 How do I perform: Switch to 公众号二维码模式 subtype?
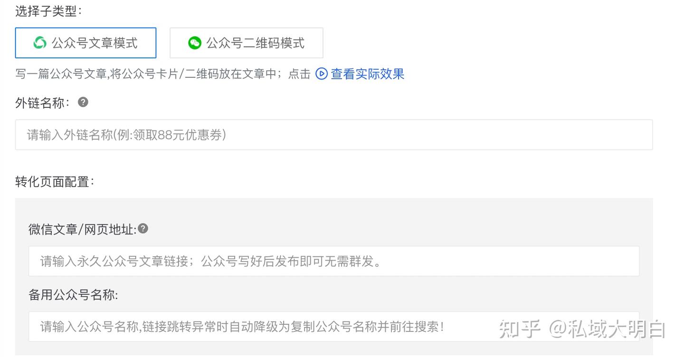click(246, 43)
